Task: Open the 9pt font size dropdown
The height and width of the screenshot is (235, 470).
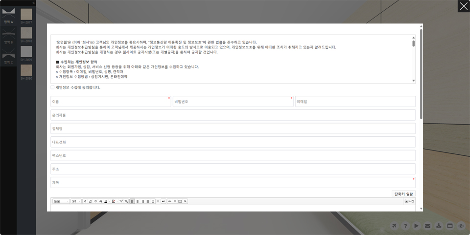Action: (x=76, y=201)
